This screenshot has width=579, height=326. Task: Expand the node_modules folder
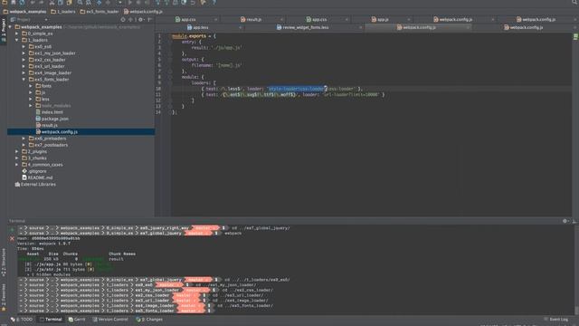[x=31, y=106]
